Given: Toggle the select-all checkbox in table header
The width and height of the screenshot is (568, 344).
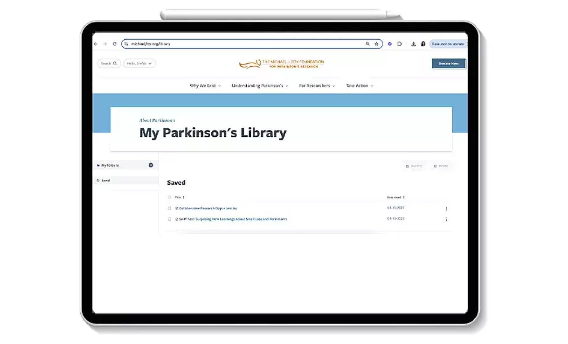Looking at the screenshot, I should pos(169,197).
